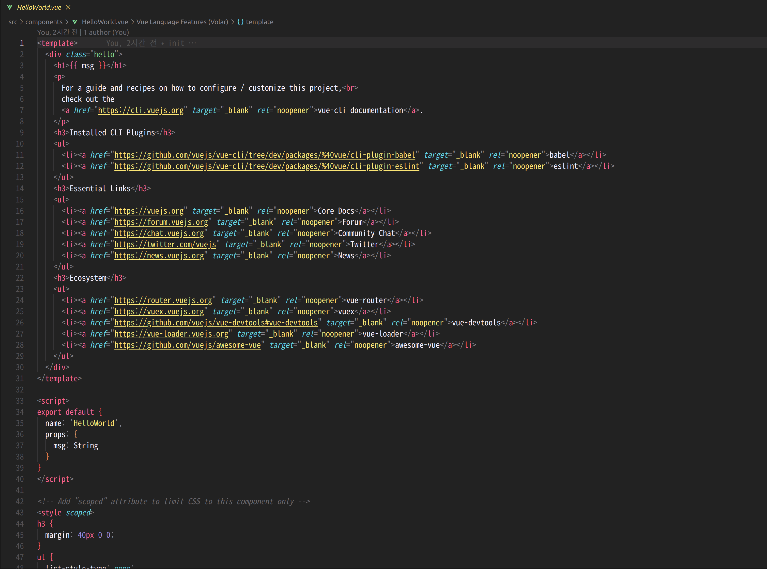Click the Vue file icon in the breadcrumbs
767x569 pixels.
coord(75,22)
